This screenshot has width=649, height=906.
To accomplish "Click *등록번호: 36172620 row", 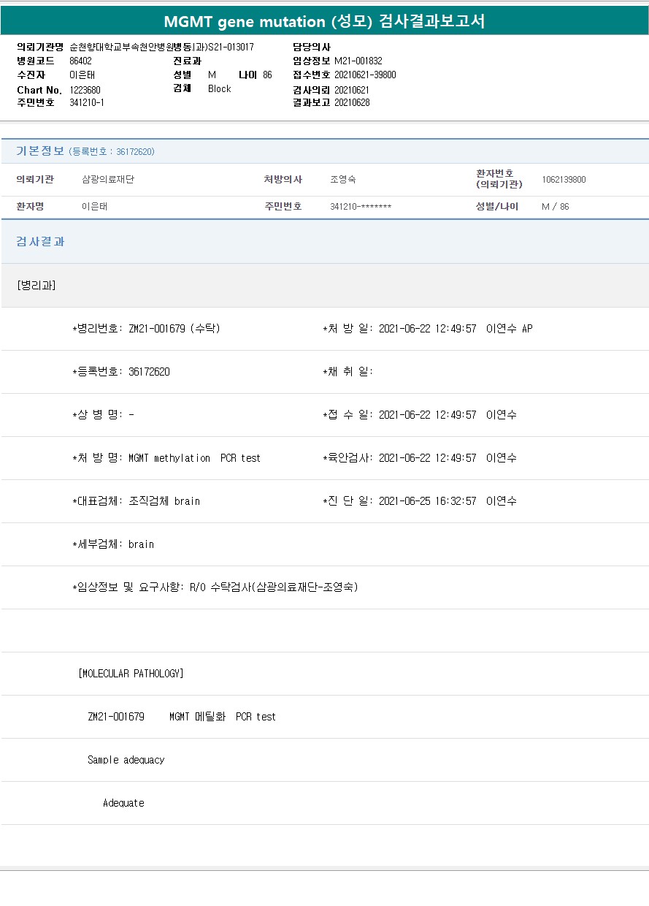I will pos(120,372).
